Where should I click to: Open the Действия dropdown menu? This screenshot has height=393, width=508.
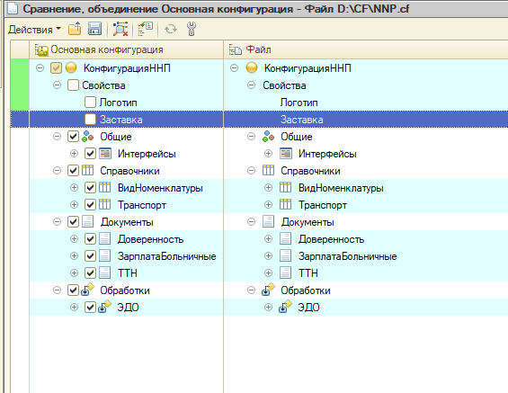point(34,30)
